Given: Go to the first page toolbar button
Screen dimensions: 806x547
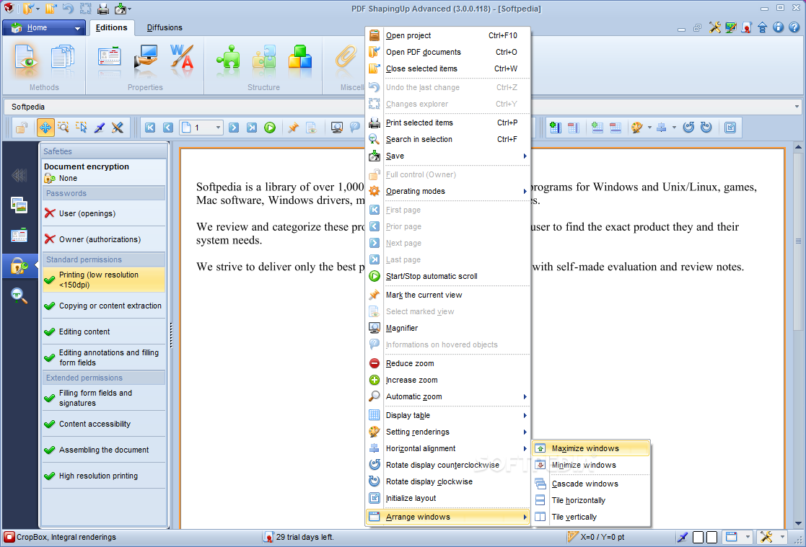Looking at the screenshot, I should click(150, 128).
